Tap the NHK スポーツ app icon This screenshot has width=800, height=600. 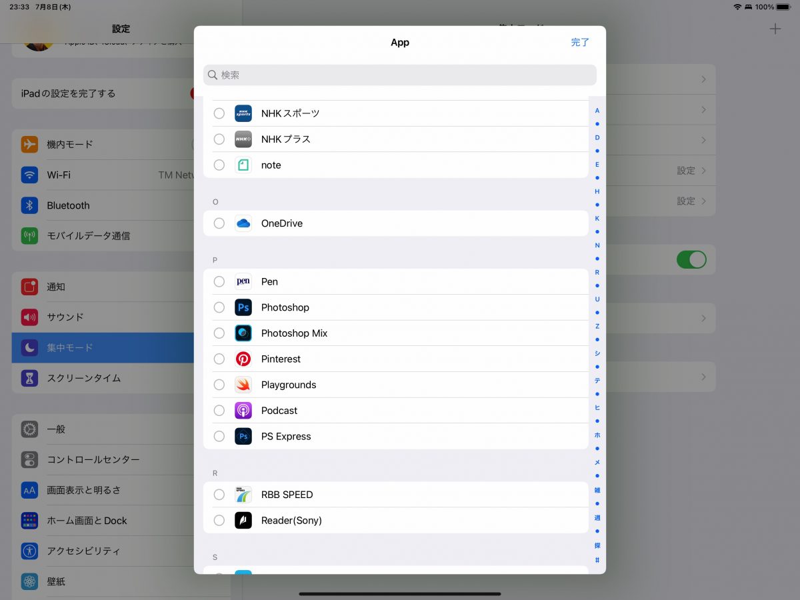(243, 113)
